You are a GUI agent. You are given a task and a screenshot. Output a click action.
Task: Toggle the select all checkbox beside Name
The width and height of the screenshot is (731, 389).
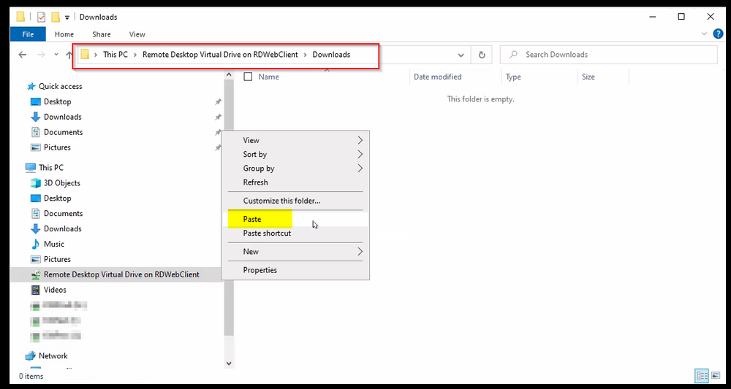[x=248, y=77]
